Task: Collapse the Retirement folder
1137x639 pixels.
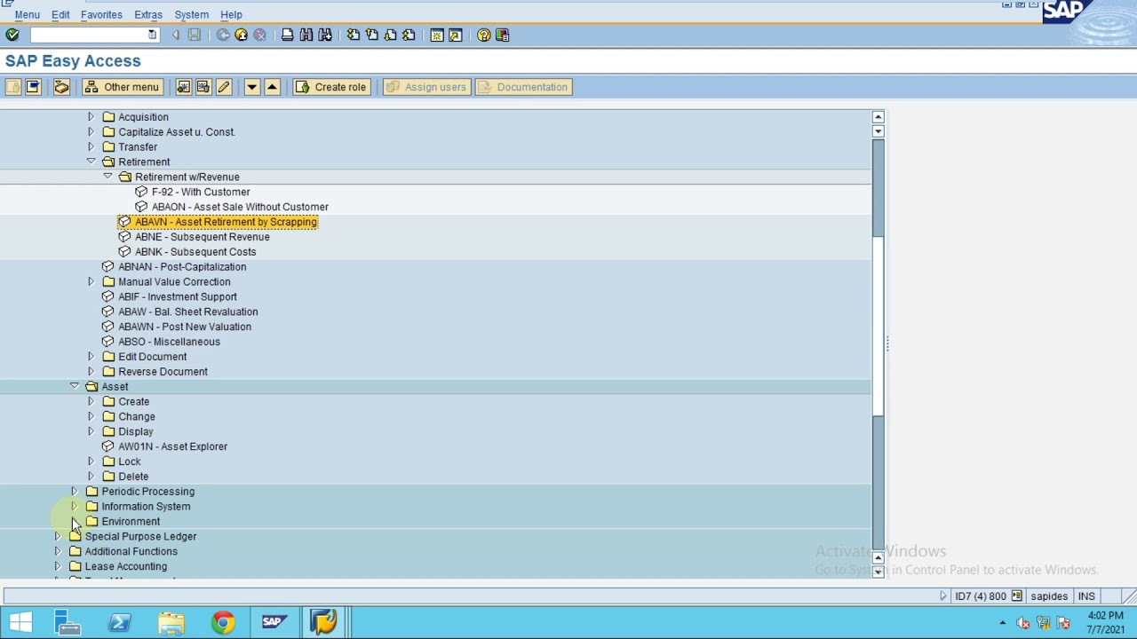Action: pos(91,162)
